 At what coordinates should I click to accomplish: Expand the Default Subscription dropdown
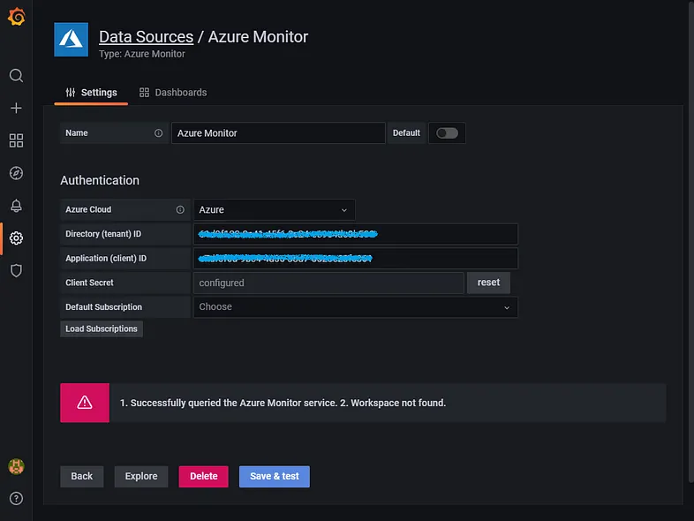tap(356, 307)
